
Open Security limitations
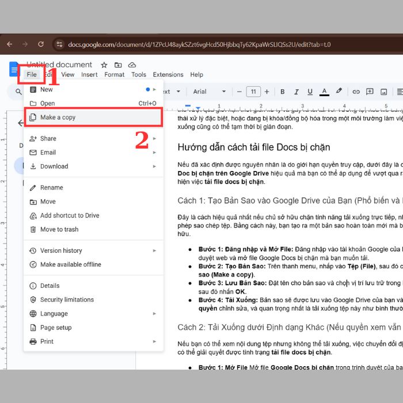(x=93, y=300)
